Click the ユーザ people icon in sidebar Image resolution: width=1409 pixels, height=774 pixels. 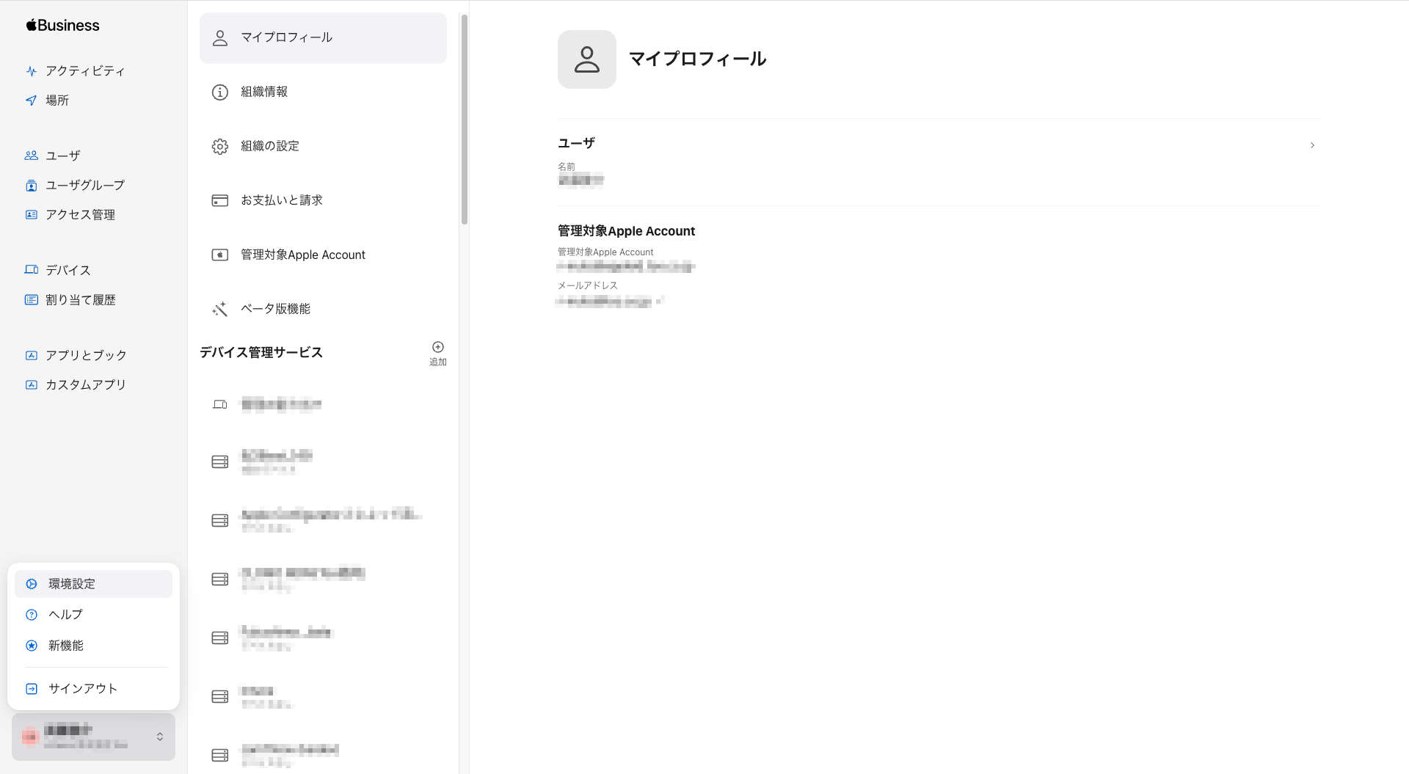pyautogui.click(x=31, y=156)
